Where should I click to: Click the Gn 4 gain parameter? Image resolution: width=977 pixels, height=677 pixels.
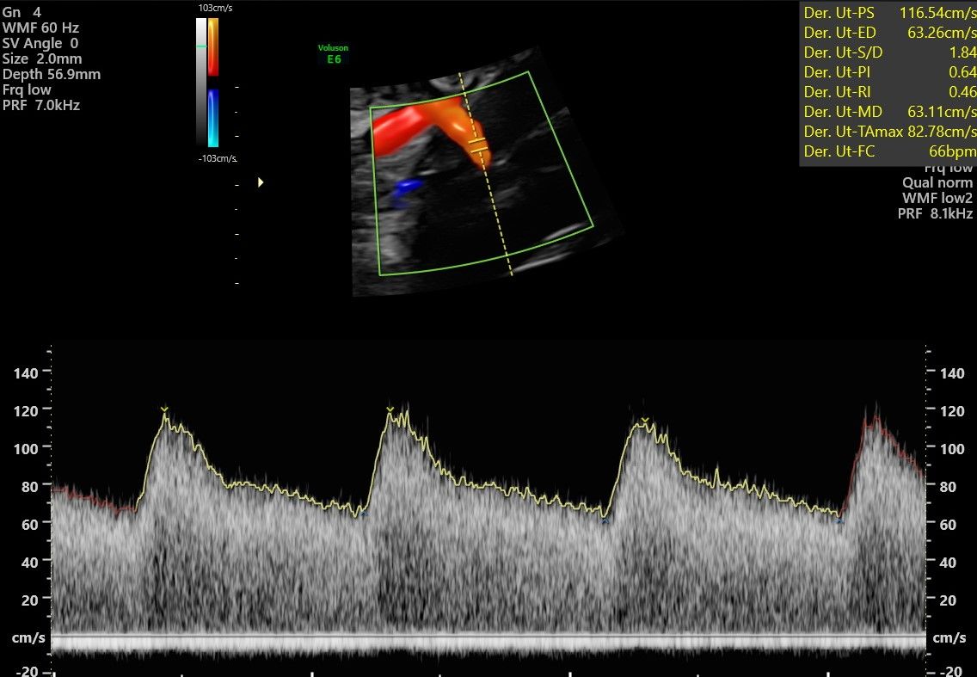click(x=22, y=12)
